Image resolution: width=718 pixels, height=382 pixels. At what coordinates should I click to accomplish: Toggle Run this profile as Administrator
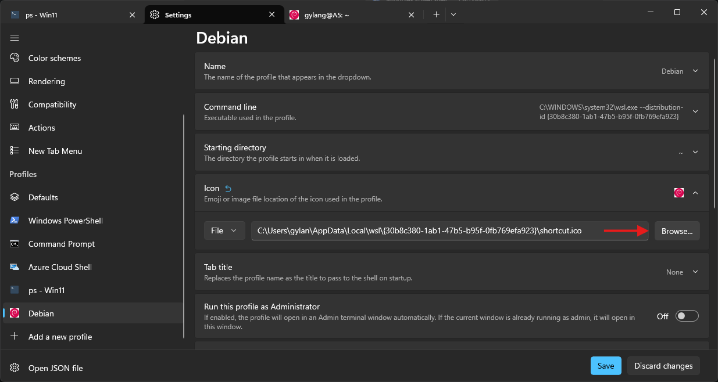click(x=687, y=316)
